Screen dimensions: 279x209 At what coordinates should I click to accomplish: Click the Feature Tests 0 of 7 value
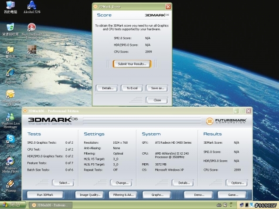click(69, 163)
